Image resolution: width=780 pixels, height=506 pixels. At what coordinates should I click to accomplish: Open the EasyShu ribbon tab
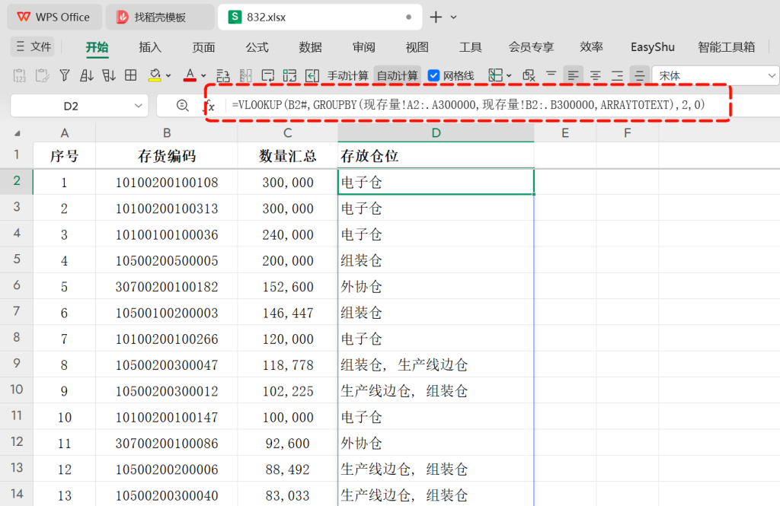[x=653, y=47]
